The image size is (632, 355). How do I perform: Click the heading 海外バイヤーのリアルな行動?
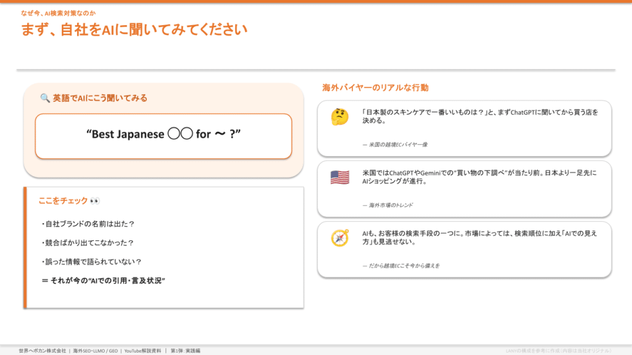(x=375, y=88)
